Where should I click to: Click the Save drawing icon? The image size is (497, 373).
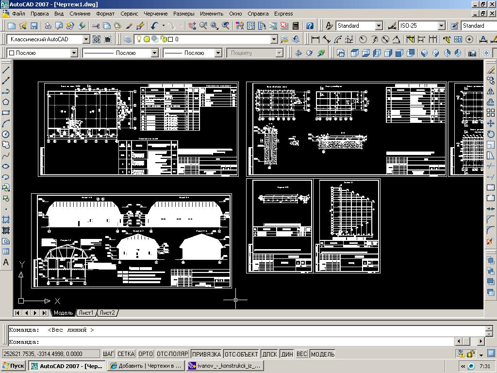(x=33, y=26)
